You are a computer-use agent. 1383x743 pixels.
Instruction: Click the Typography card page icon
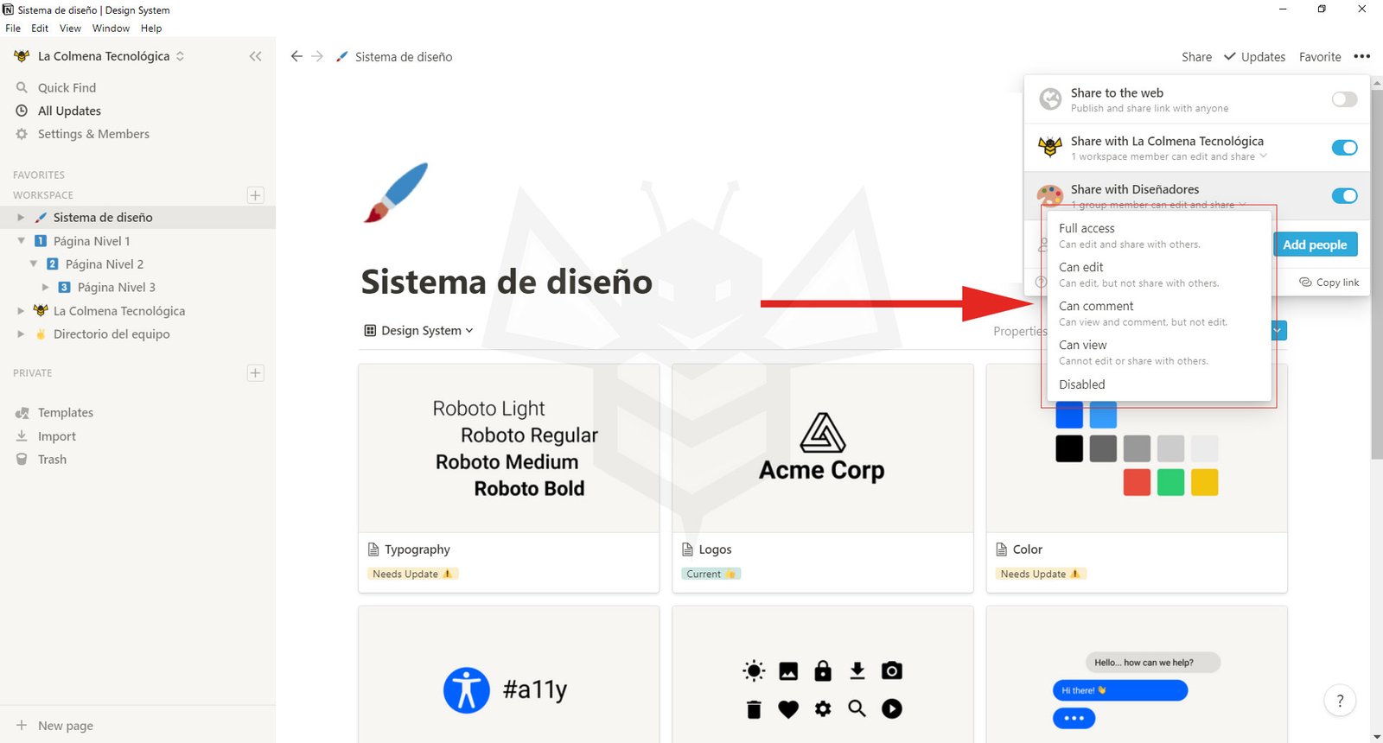click(373, 549)
